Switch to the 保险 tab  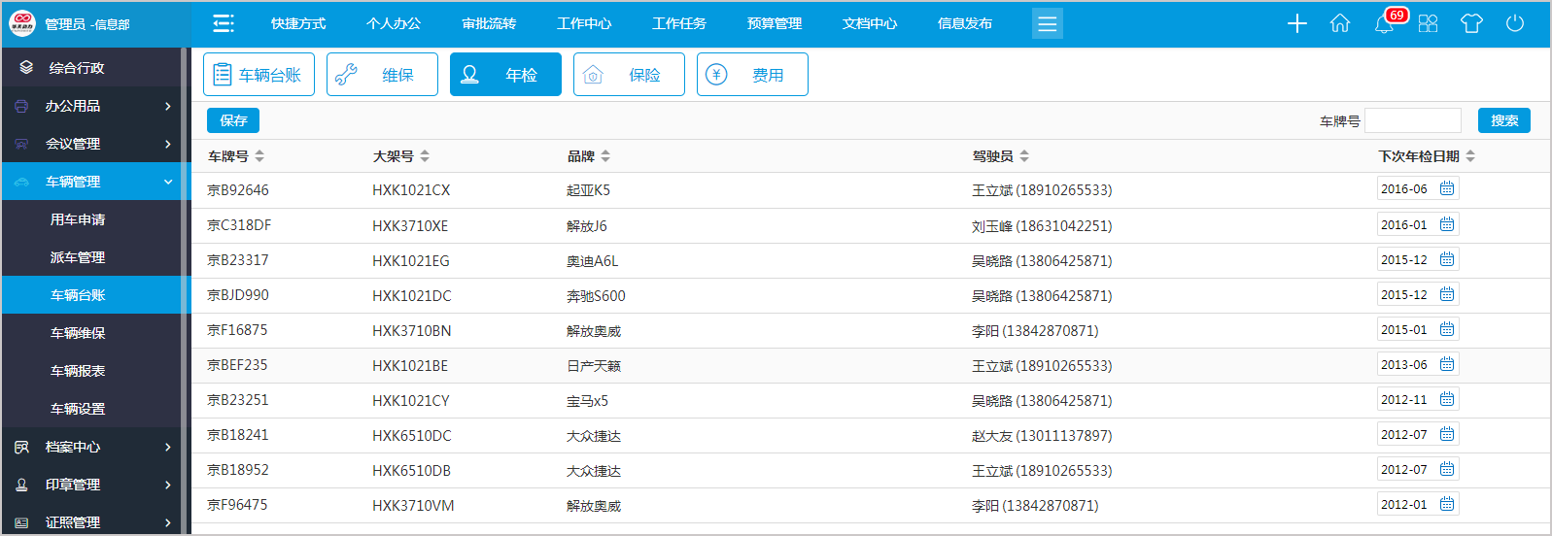629,75
